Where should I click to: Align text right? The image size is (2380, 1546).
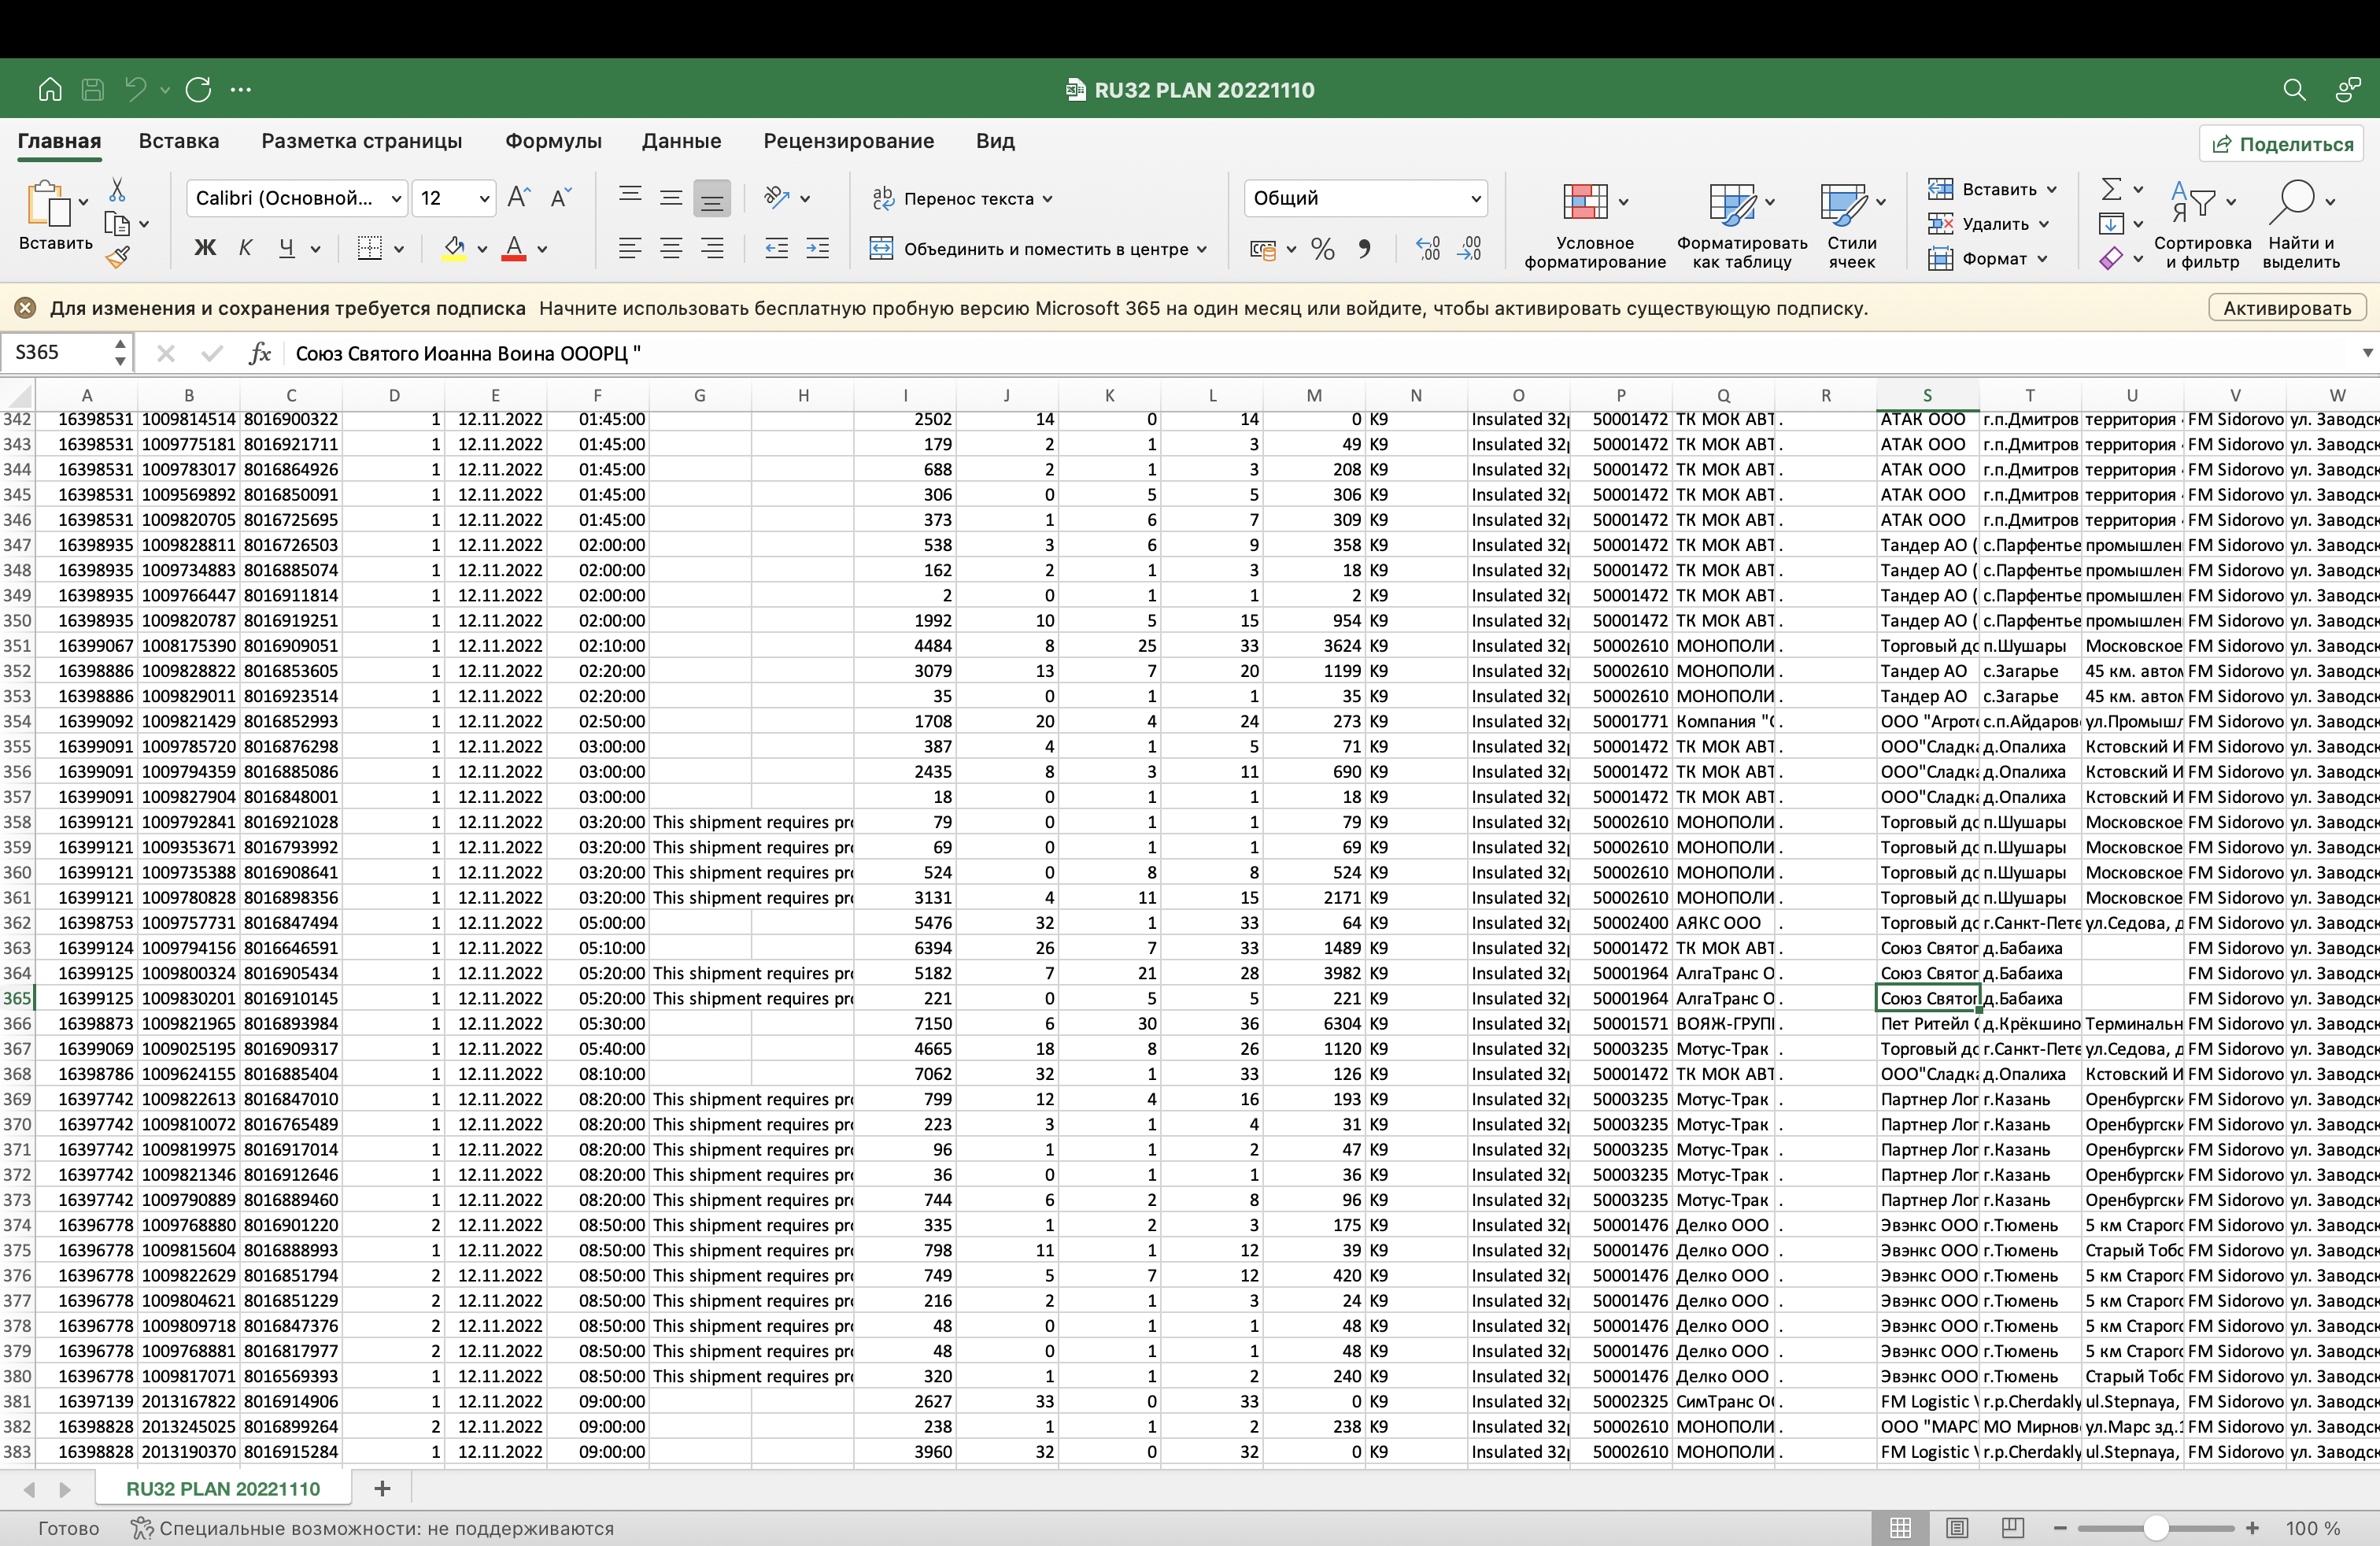[712, 248]
